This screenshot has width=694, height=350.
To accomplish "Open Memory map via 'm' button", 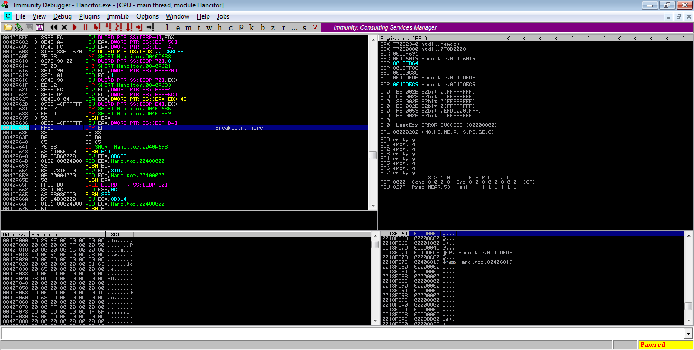I will (189, 27).
